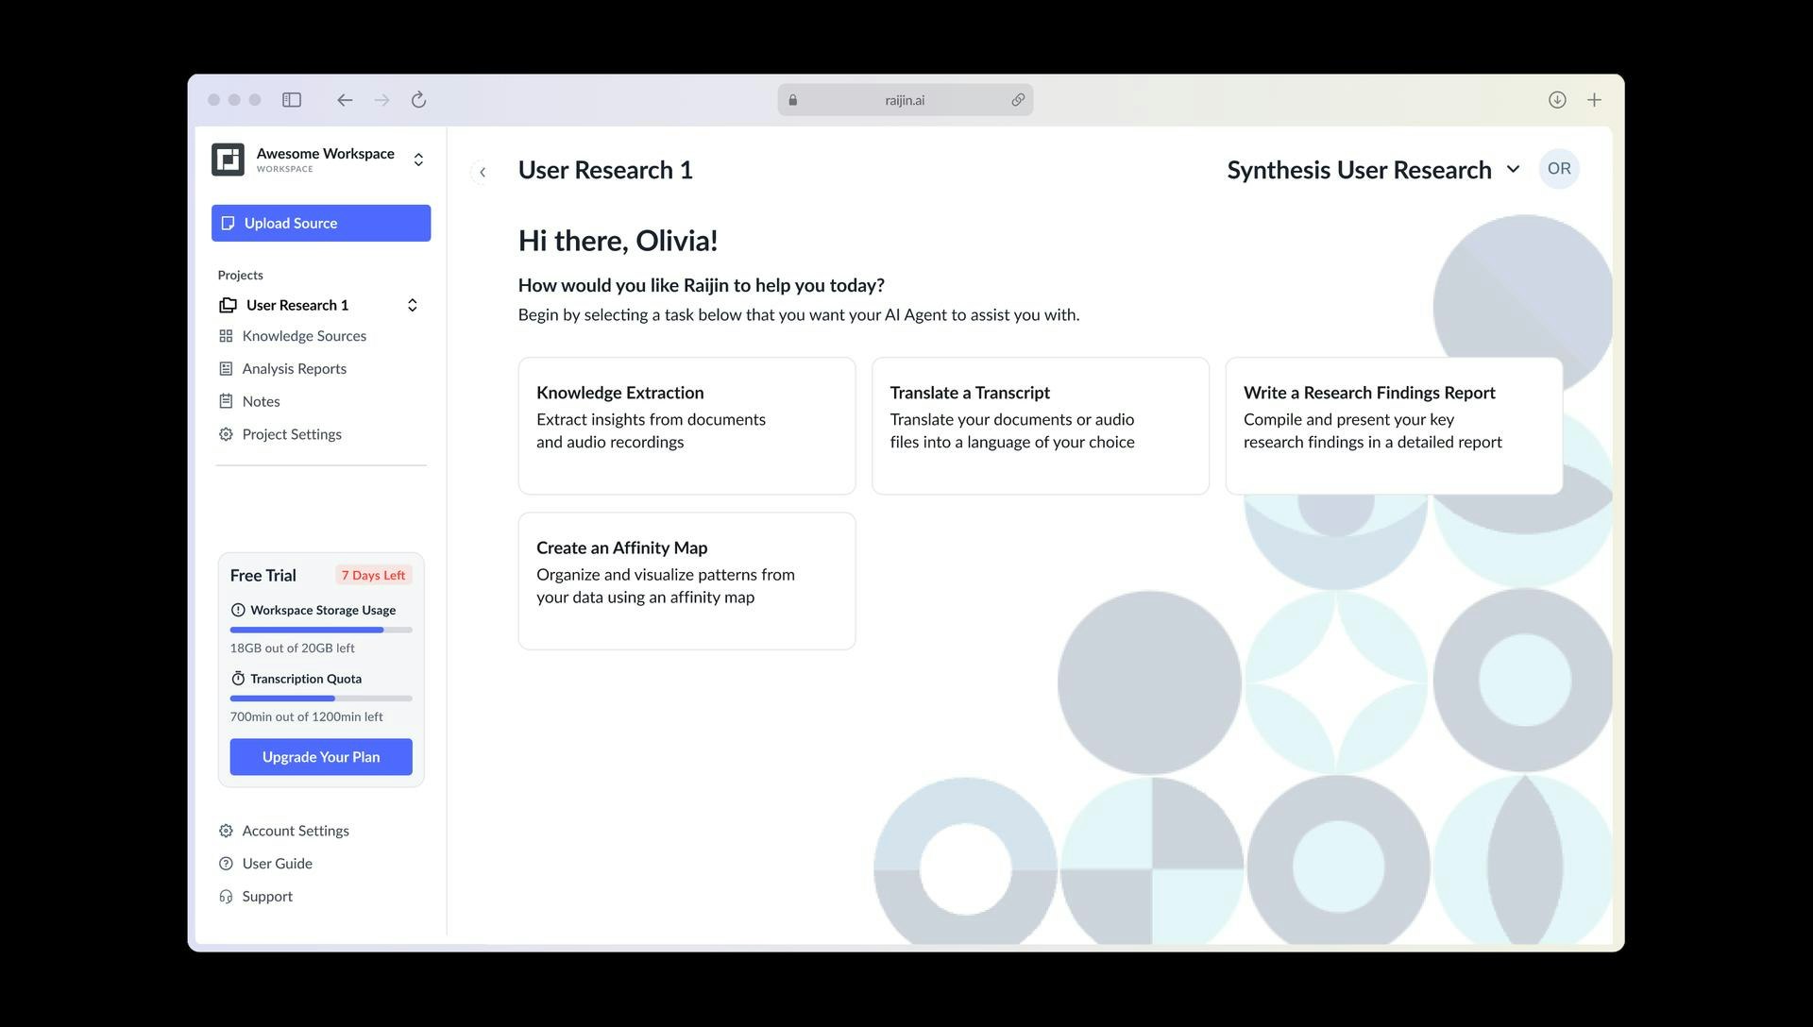Click the Upload Source button
Image resolution: width=1813 pixels, height=1027 pixels.
[x=321, y=223]
